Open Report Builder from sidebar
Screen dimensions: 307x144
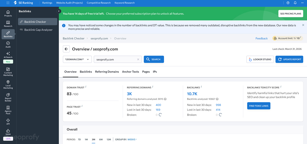tap(8, 97)
